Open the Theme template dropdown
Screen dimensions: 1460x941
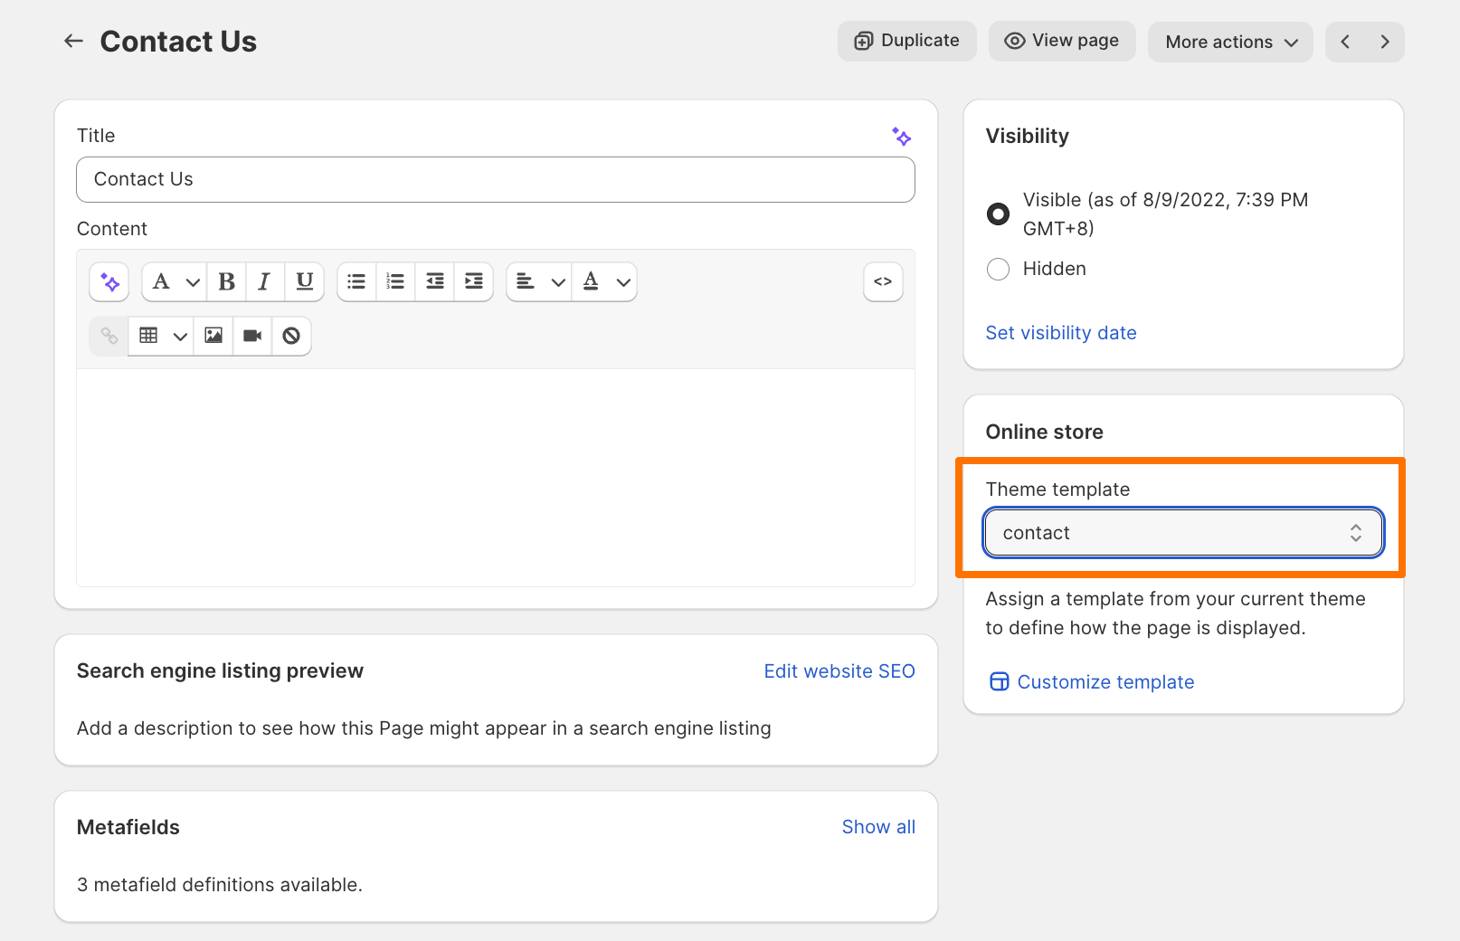click(x=1182, y=533)
